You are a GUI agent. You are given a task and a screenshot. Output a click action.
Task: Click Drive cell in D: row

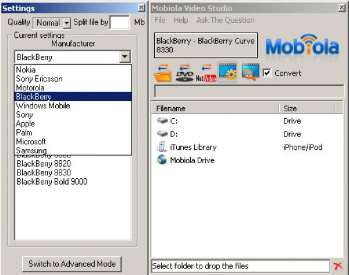[x=292, y=134]
